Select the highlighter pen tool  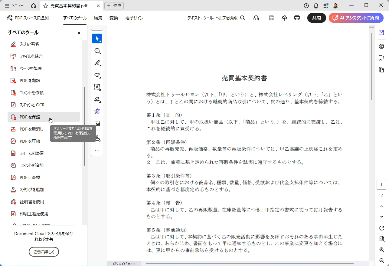[97, 63]
